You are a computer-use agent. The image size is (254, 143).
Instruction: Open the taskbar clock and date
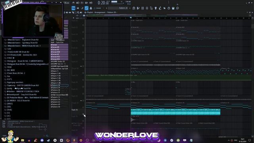[x=242, y=140]
